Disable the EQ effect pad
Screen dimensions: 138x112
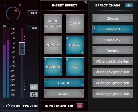pyautogui.click(x=75, y=67)
